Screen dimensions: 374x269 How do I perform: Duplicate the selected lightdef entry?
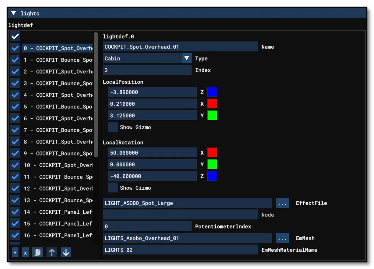38,253
